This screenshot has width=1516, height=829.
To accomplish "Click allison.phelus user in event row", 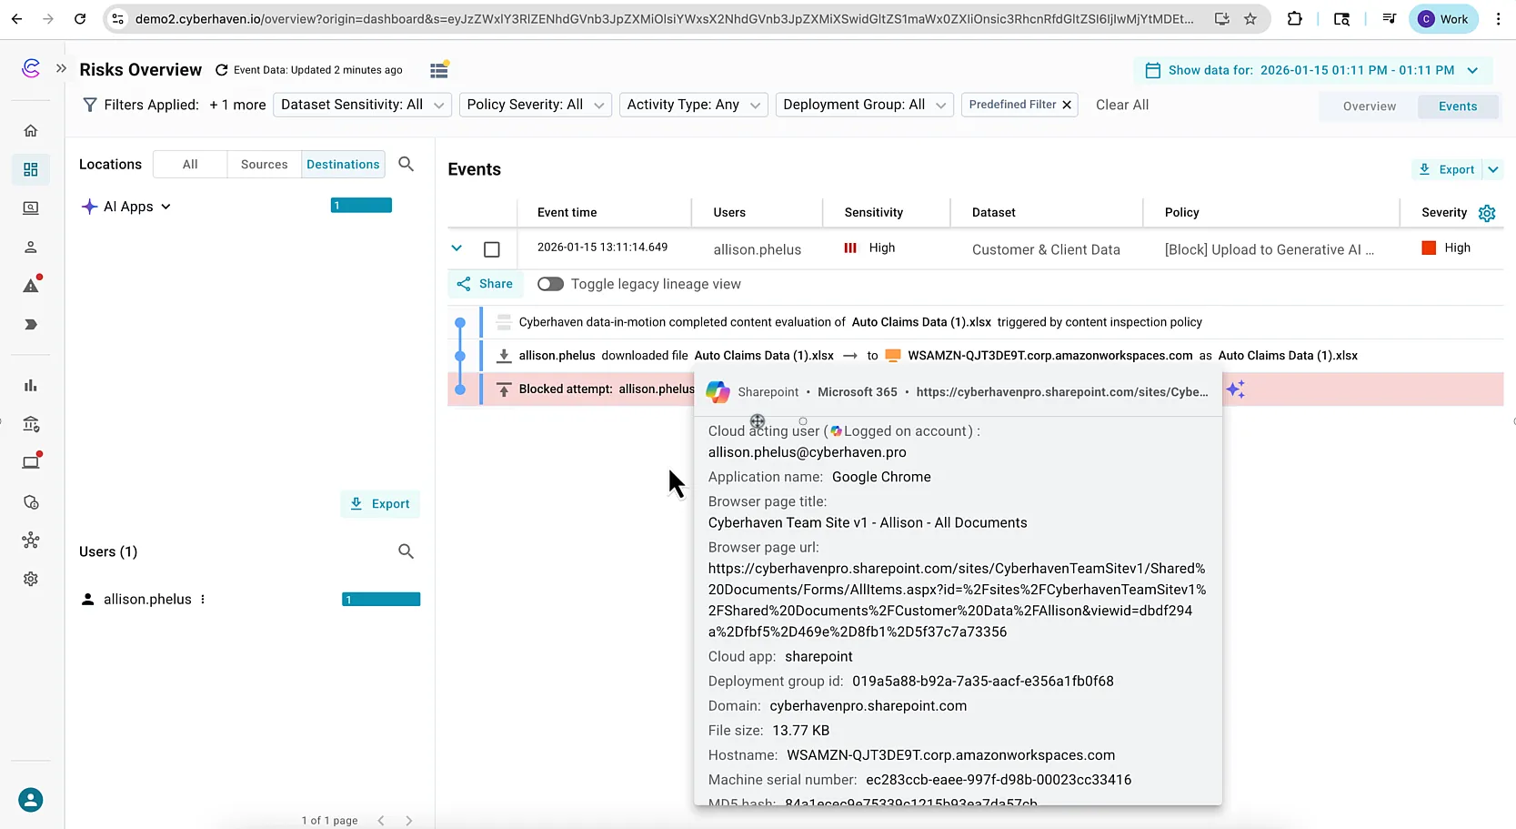I will click(758, 249).
